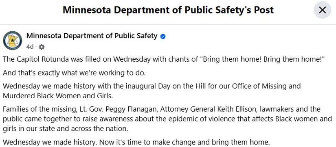Click the blue verified badge next to the page name
This screenshot has height=147, width=336.
pos(163,37)
